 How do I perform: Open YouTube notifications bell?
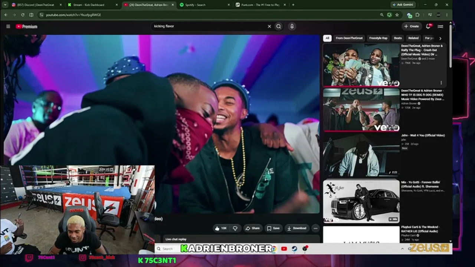point(429,26)
